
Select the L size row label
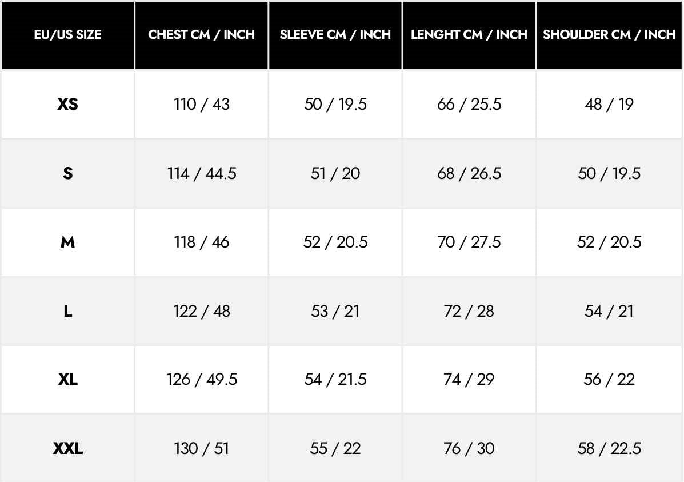tap(67, 311)
